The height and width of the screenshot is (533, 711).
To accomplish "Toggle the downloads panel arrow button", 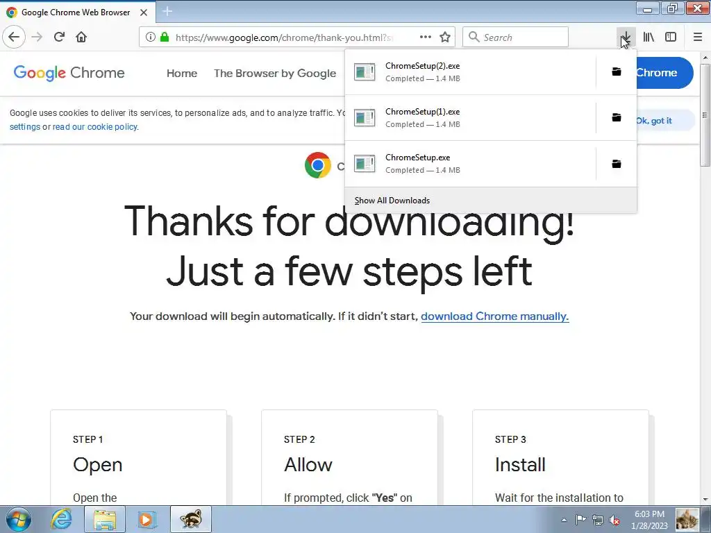I will click(626, 37).
